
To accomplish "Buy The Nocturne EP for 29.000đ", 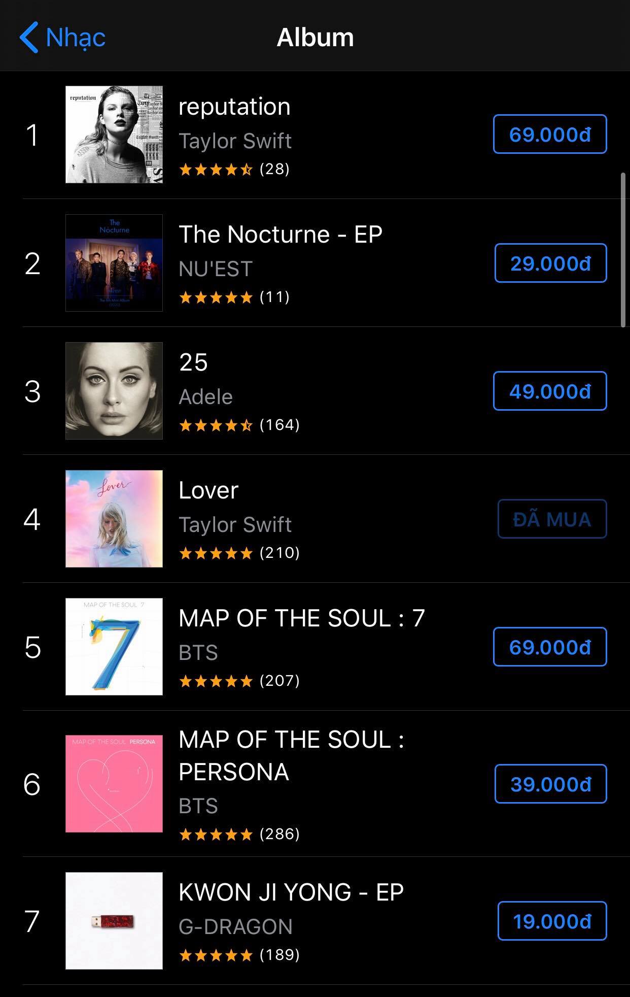I will click(550, 263).
